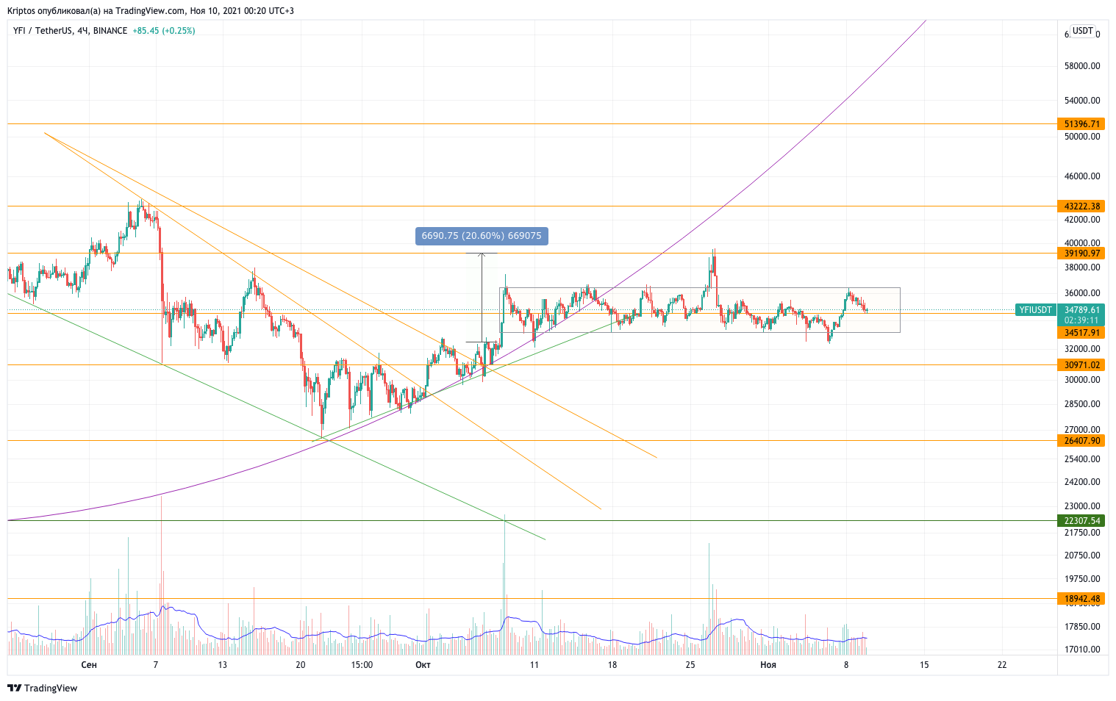Click the 15:00 label on time axis
1116x701 pixels.
click(362, 665)
